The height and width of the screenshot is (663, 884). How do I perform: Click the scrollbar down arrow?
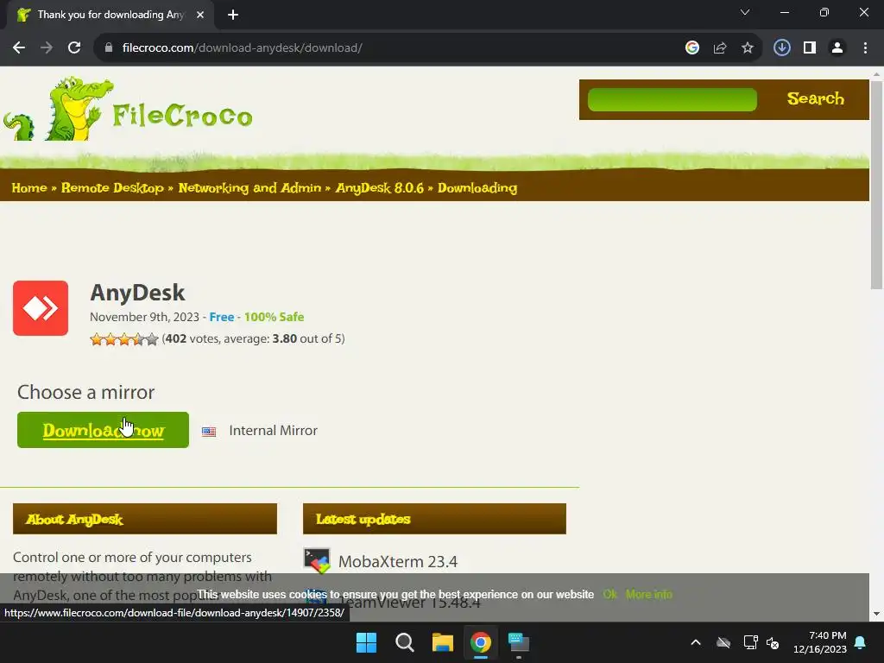pyautogui.click(x=877, y=614)
